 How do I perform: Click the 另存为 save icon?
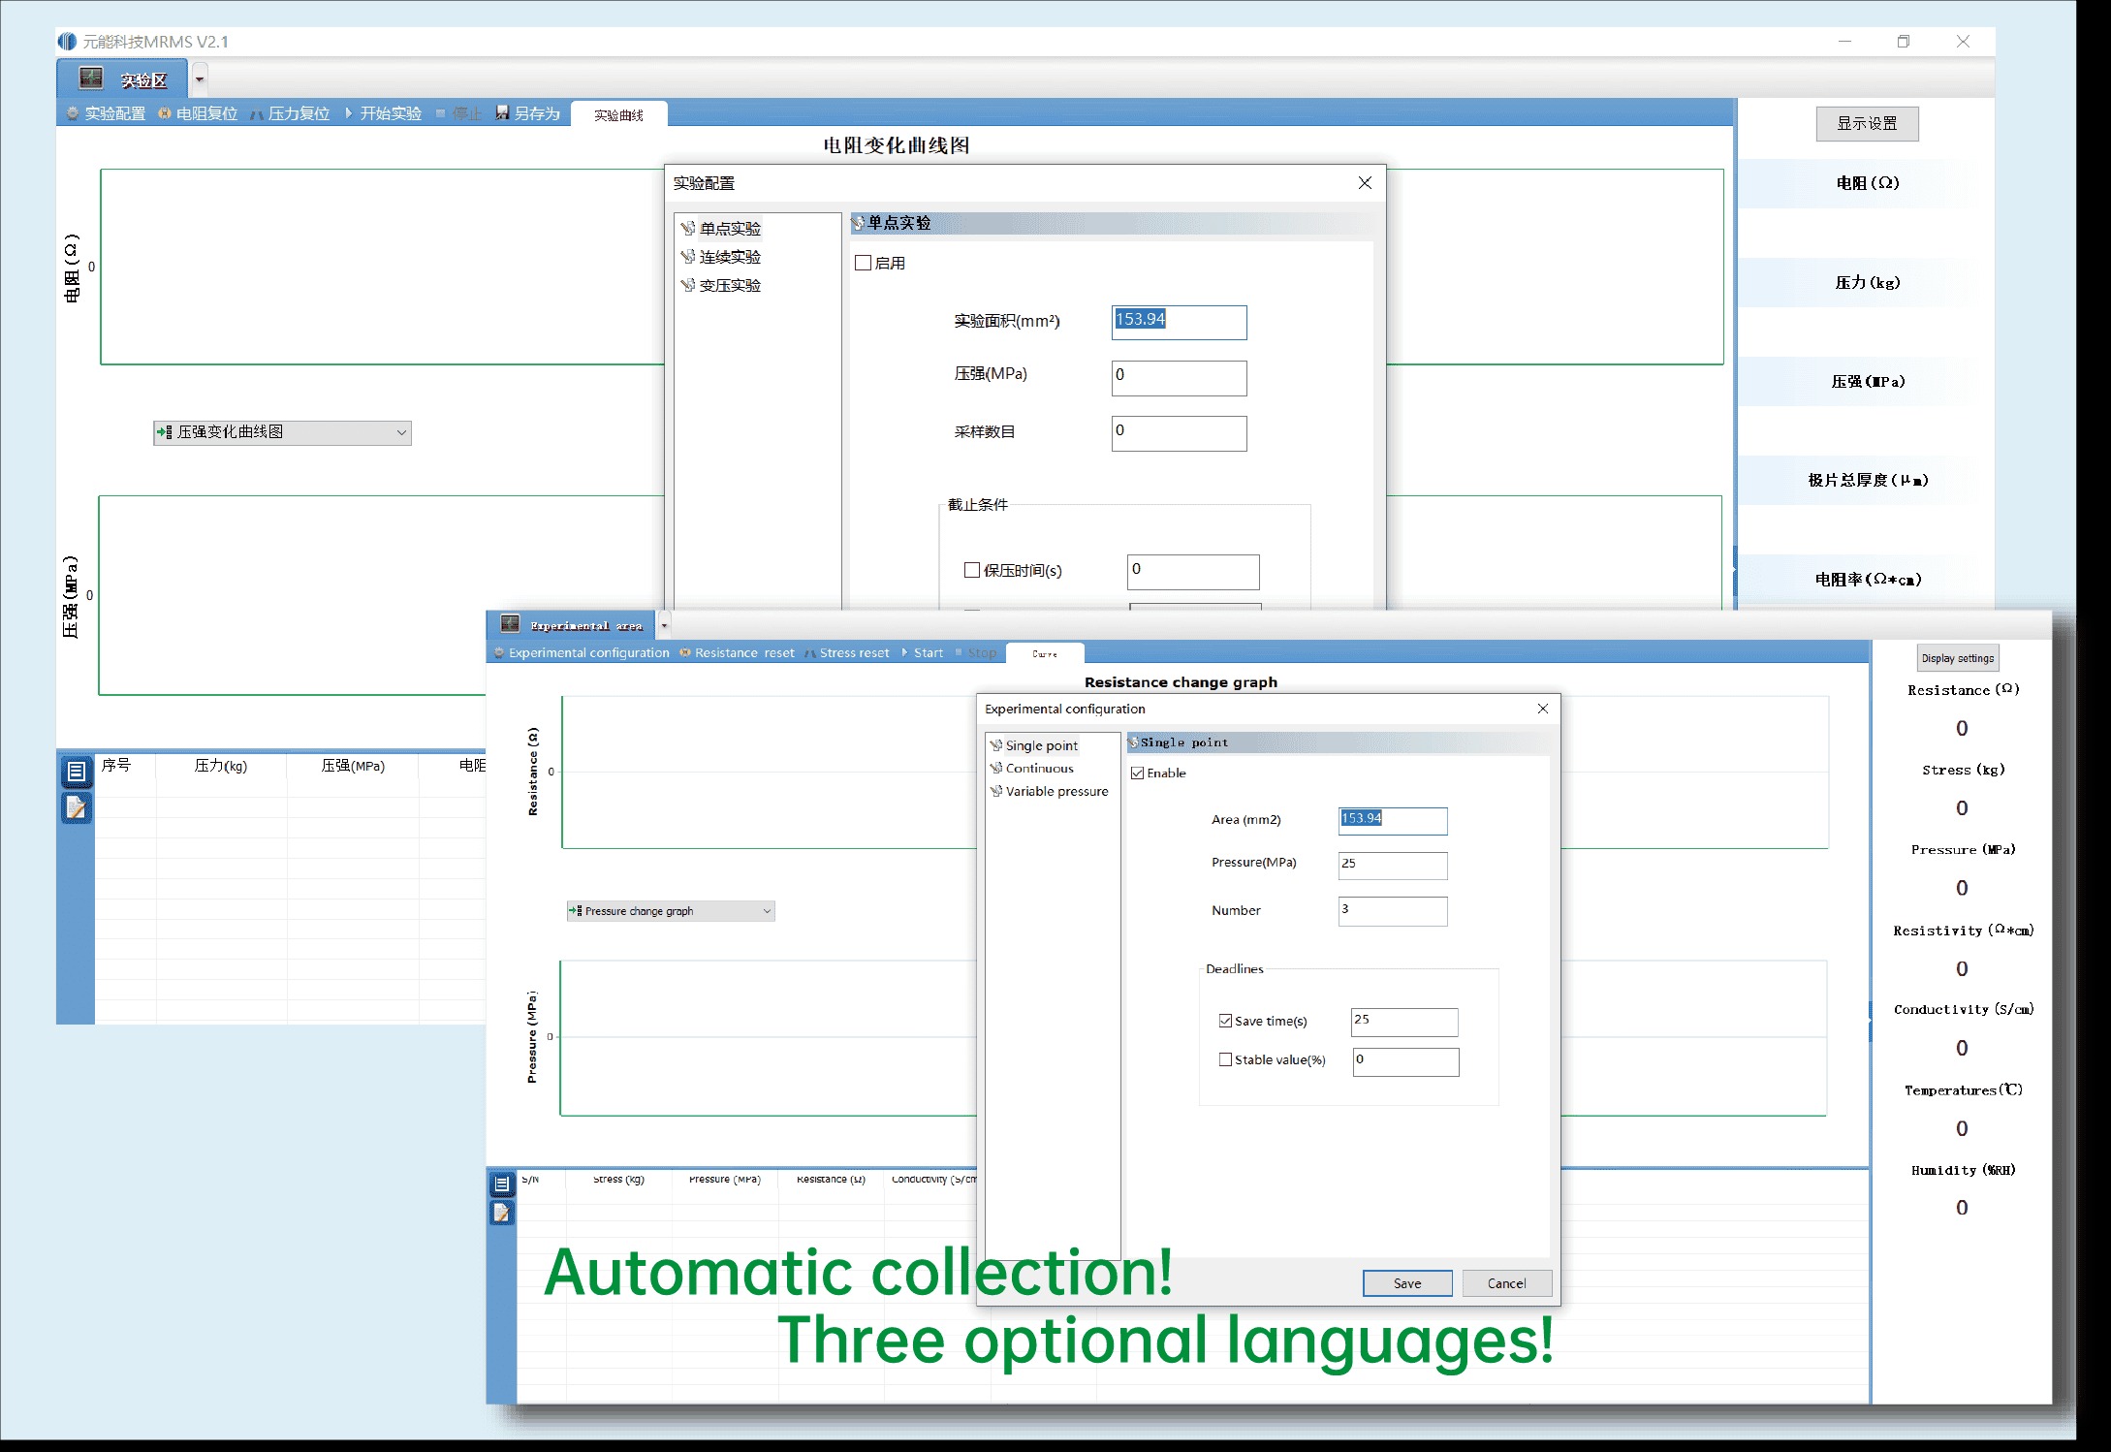pyautogui.click(x=502, y=112)
